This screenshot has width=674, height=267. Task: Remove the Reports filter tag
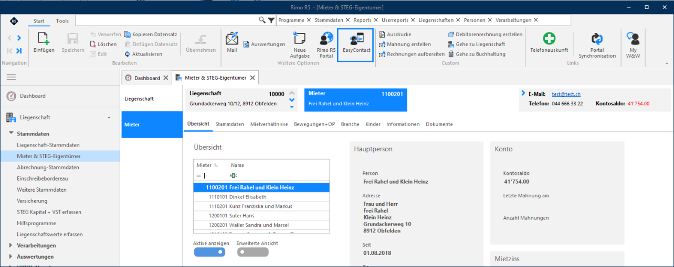click(x=376, y=20)
